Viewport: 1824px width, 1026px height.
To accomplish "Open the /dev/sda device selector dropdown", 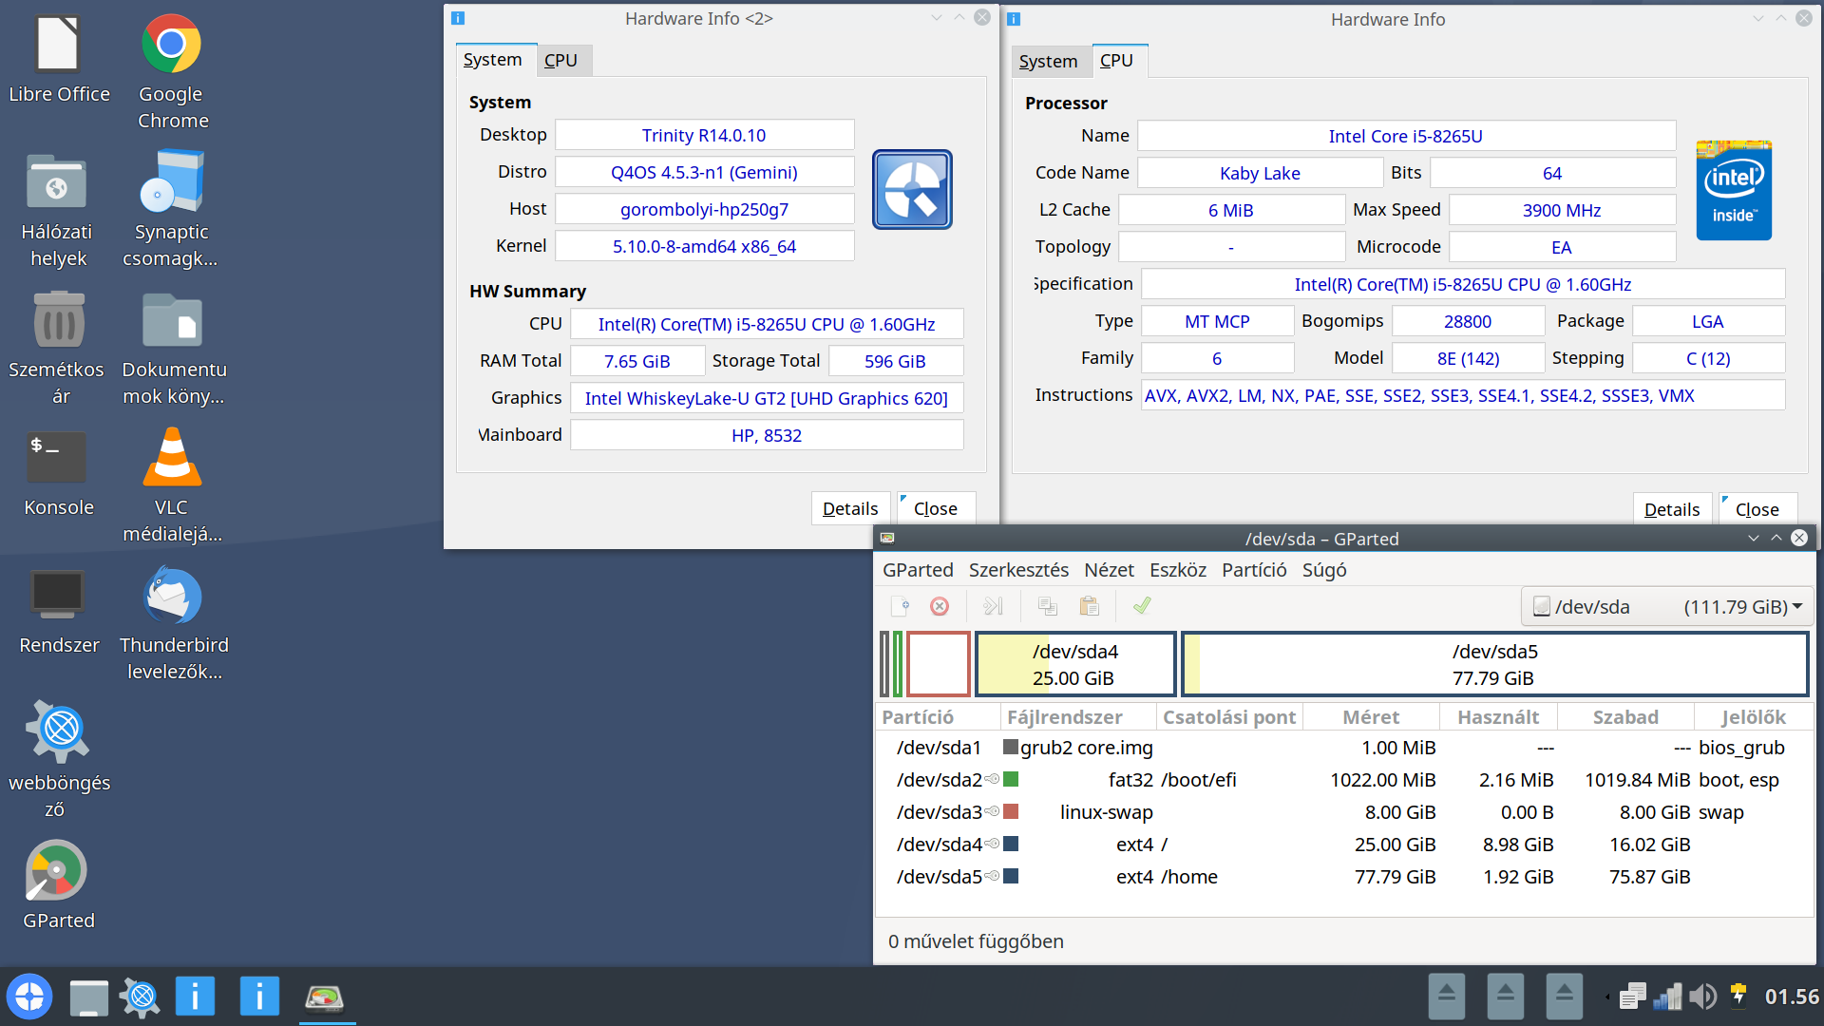I will [1666, 607].
